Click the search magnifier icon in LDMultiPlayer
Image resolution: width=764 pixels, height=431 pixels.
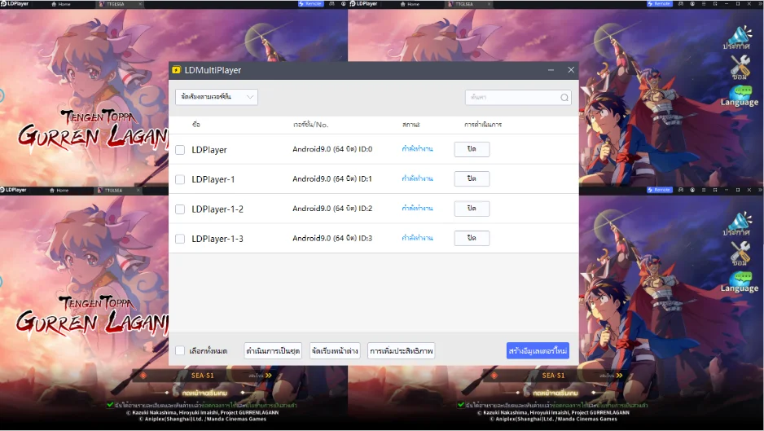click(x=564, y=98)
